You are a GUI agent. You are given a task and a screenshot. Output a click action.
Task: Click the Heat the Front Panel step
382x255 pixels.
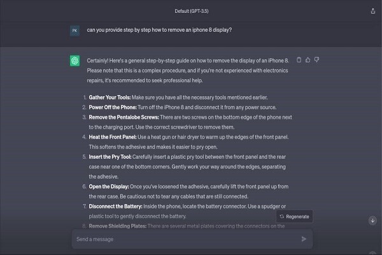coord(188,142)
